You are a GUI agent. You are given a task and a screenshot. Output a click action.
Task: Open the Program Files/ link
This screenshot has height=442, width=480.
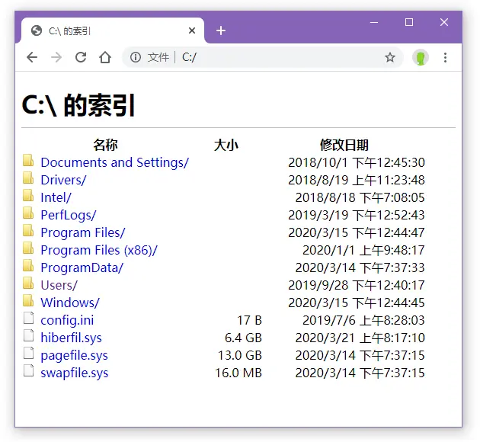coord(83,232)
